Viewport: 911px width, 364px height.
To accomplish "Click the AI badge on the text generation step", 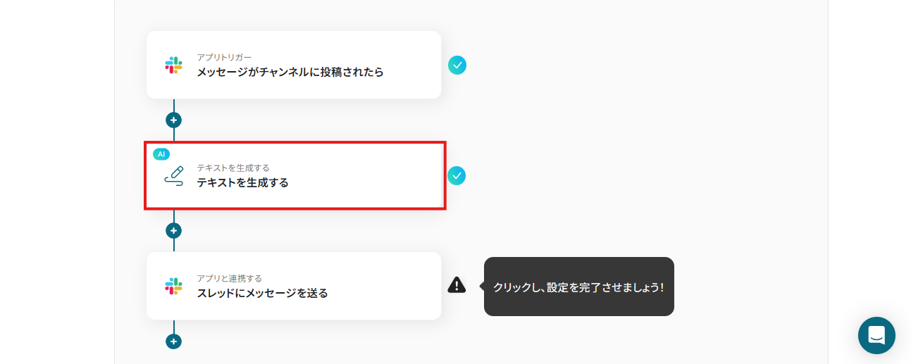I will click(161, 154).
